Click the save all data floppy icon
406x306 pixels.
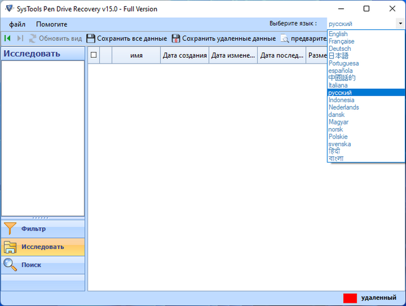(91, 39)
